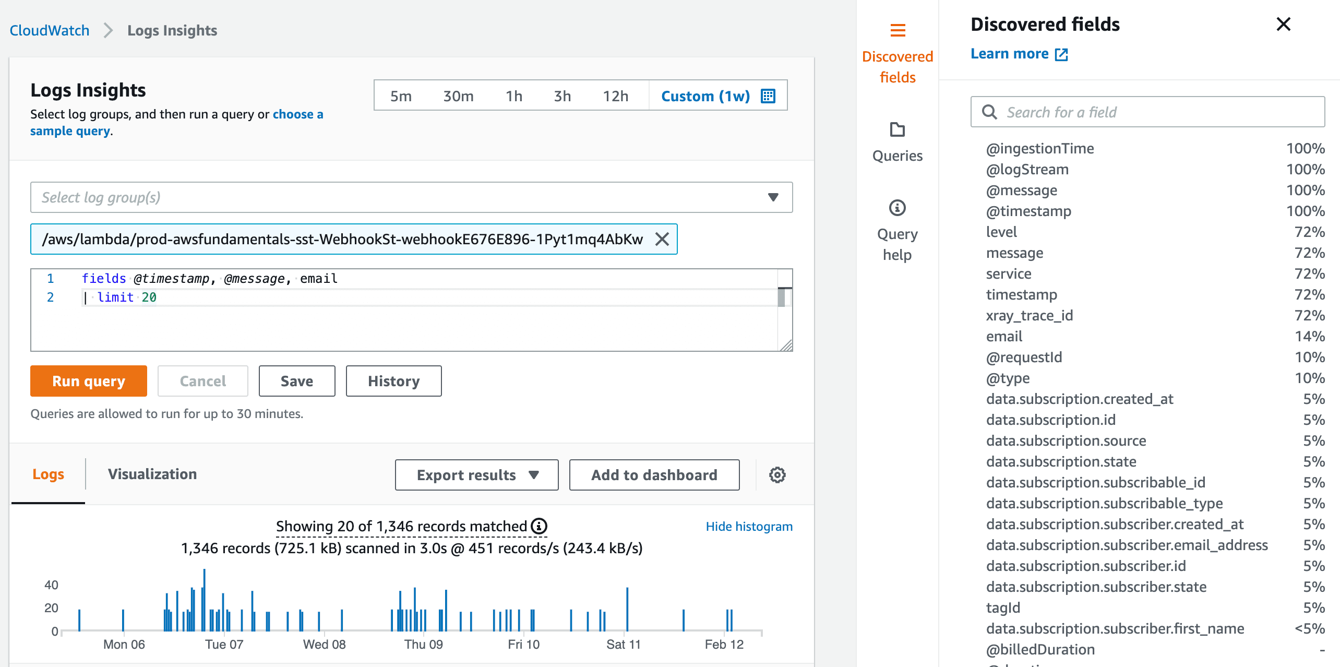The height and width of the screenshot is (667, 1340).
Task: Select the 12h time range
Action: [x=616, y=96]
